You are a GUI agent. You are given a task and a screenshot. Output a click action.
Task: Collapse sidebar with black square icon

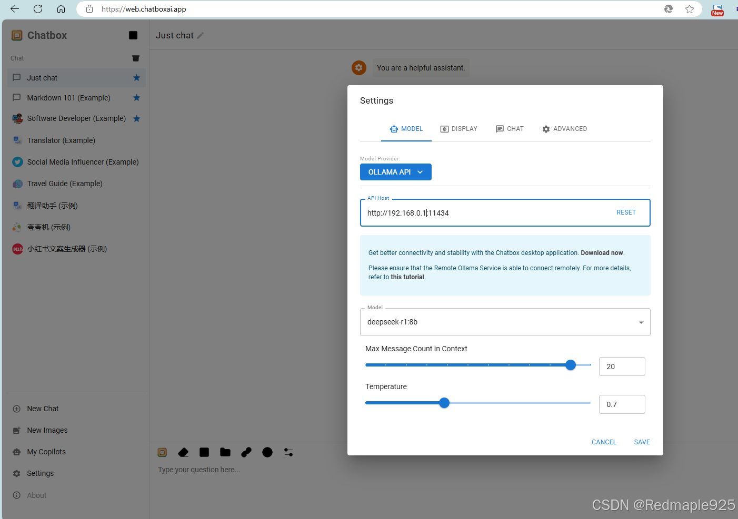tap(133, 35)
